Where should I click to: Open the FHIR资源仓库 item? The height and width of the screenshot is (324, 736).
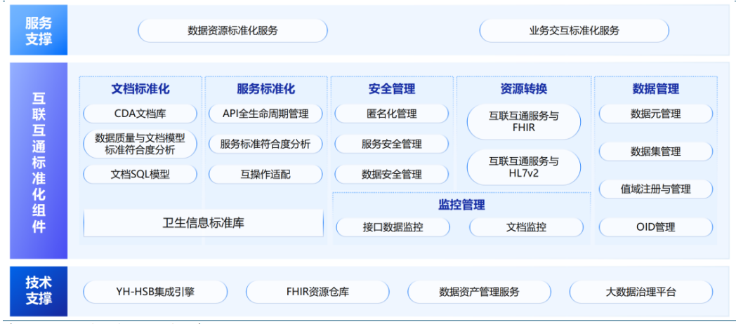317,292
